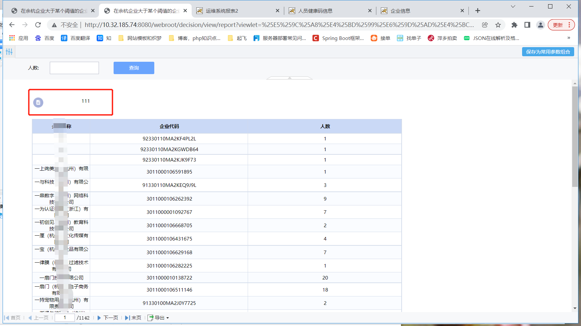Focus the 人数 input field

click(x=74, y=68)
